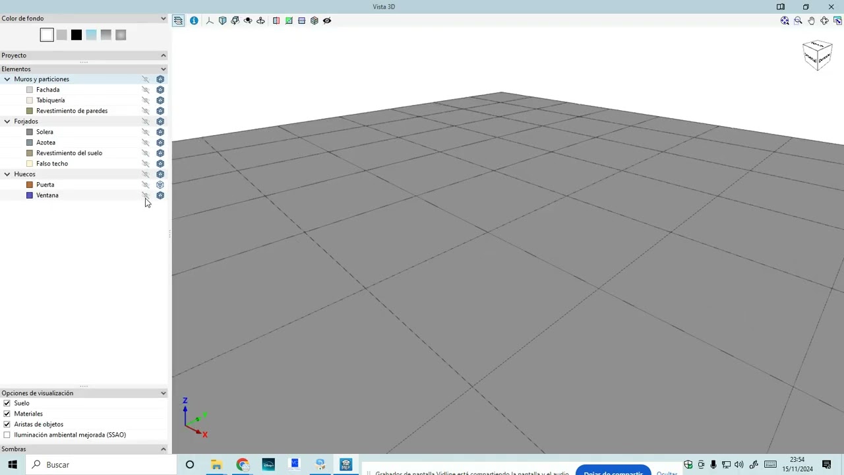
Task: Click the crossed-out eye icon in toolbar
Action: point(327,20)
